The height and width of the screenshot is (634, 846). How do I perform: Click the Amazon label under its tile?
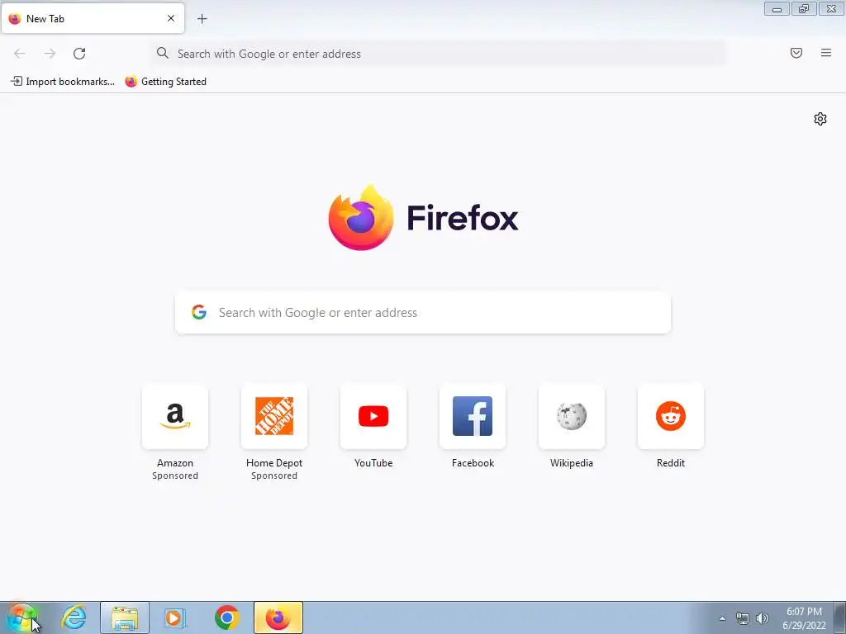tap(175, 462)
